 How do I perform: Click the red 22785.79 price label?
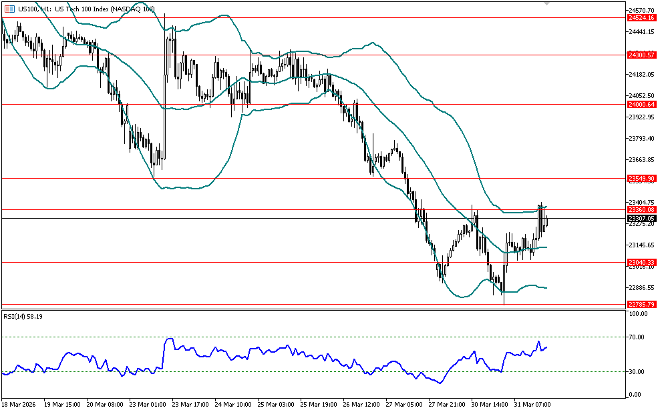(x=641, y=305)
